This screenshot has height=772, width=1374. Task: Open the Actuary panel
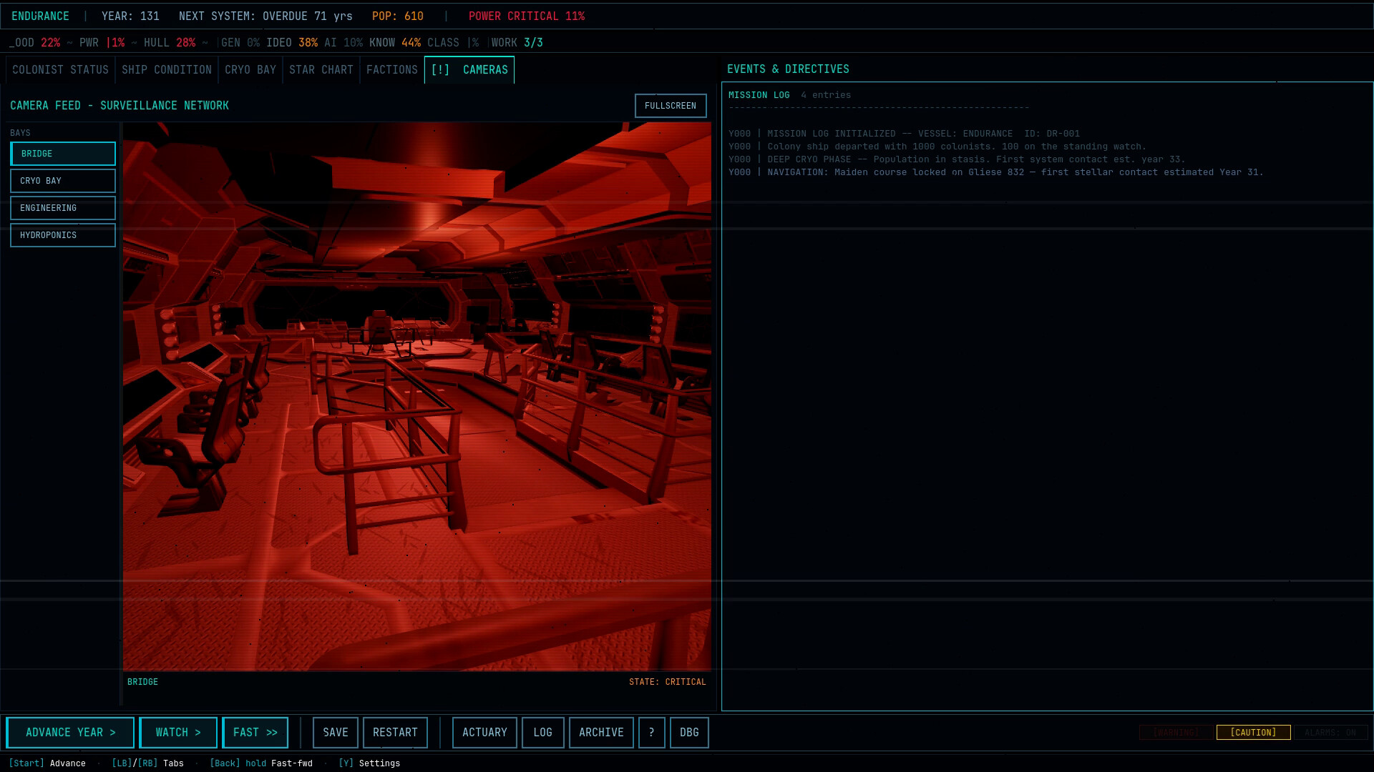484,733
